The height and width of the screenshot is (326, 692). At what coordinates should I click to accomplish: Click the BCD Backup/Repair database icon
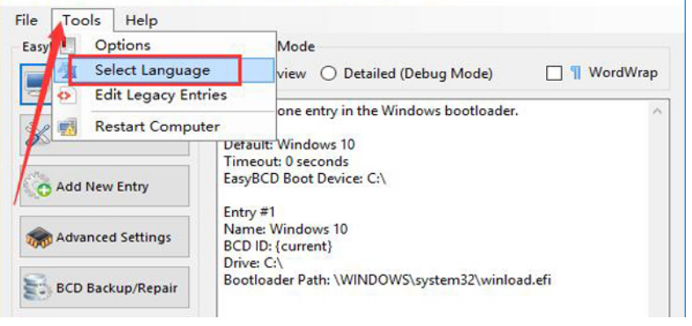pos(38,288)
